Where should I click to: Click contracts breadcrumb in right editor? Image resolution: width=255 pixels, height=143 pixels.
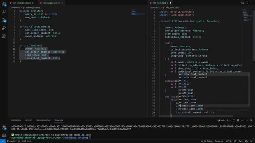tap(155, 8)
